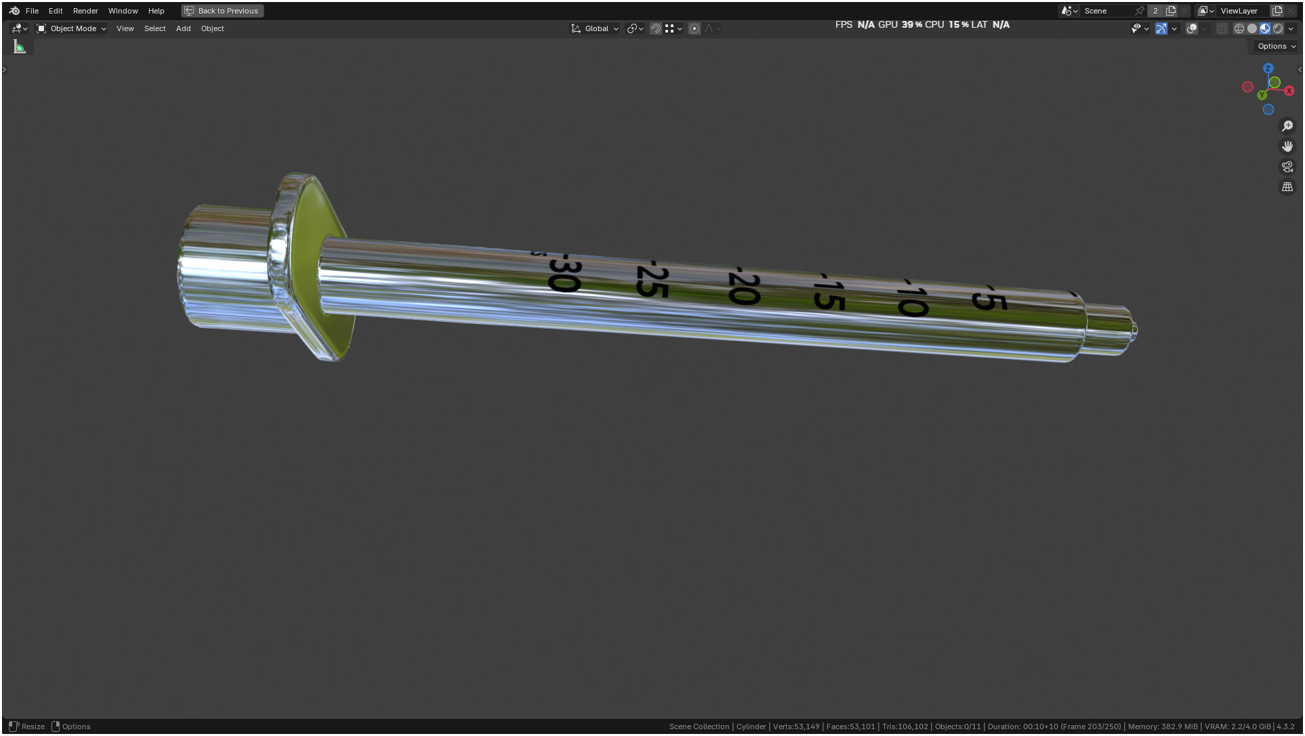Open the snapping options dropdown
The image size is (1305, 736).
pyautogui.click(x=673, y=28)
